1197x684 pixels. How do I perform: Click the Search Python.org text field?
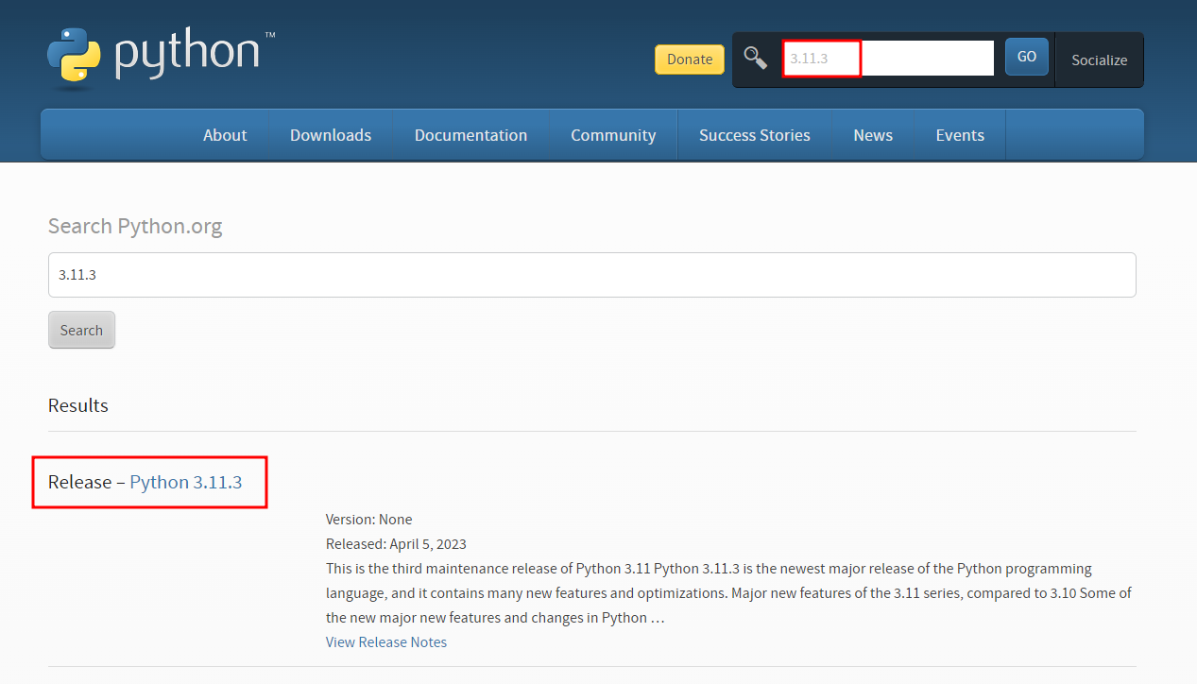pyautogui.click(x=591, y=275)
